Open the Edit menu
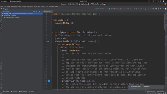This screenshot has height=94, width=167. pyautogui.click(x=5, y=7)
